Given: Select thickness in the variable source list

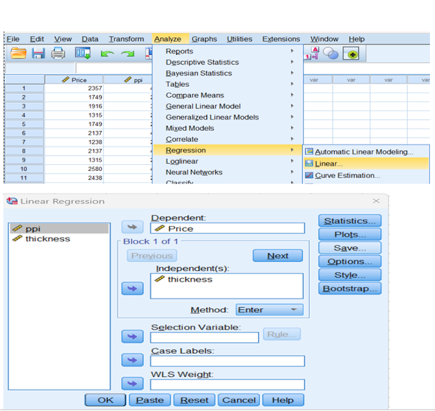Looking at the screenshot, I should [x=59, y=239].
